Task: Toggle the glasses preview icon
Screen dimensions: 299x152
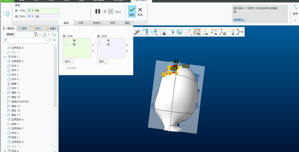Action: (118, 11)
